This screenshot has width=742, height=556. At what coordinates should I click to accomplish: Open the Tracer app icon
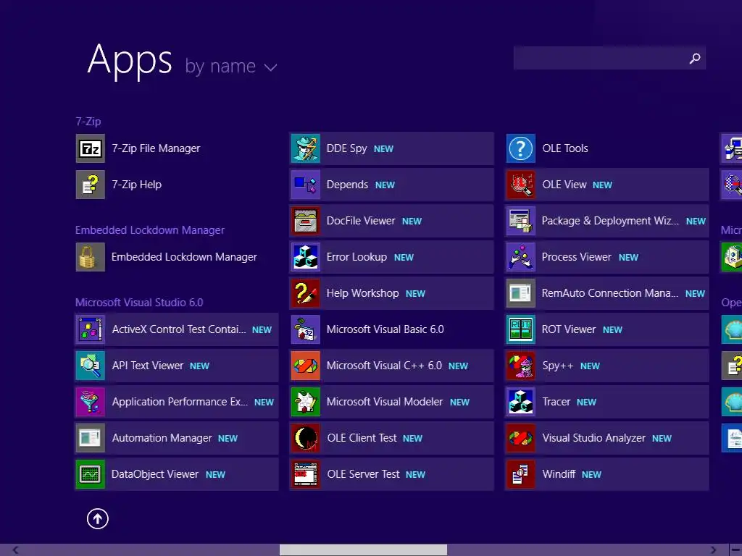click(521, 402)
